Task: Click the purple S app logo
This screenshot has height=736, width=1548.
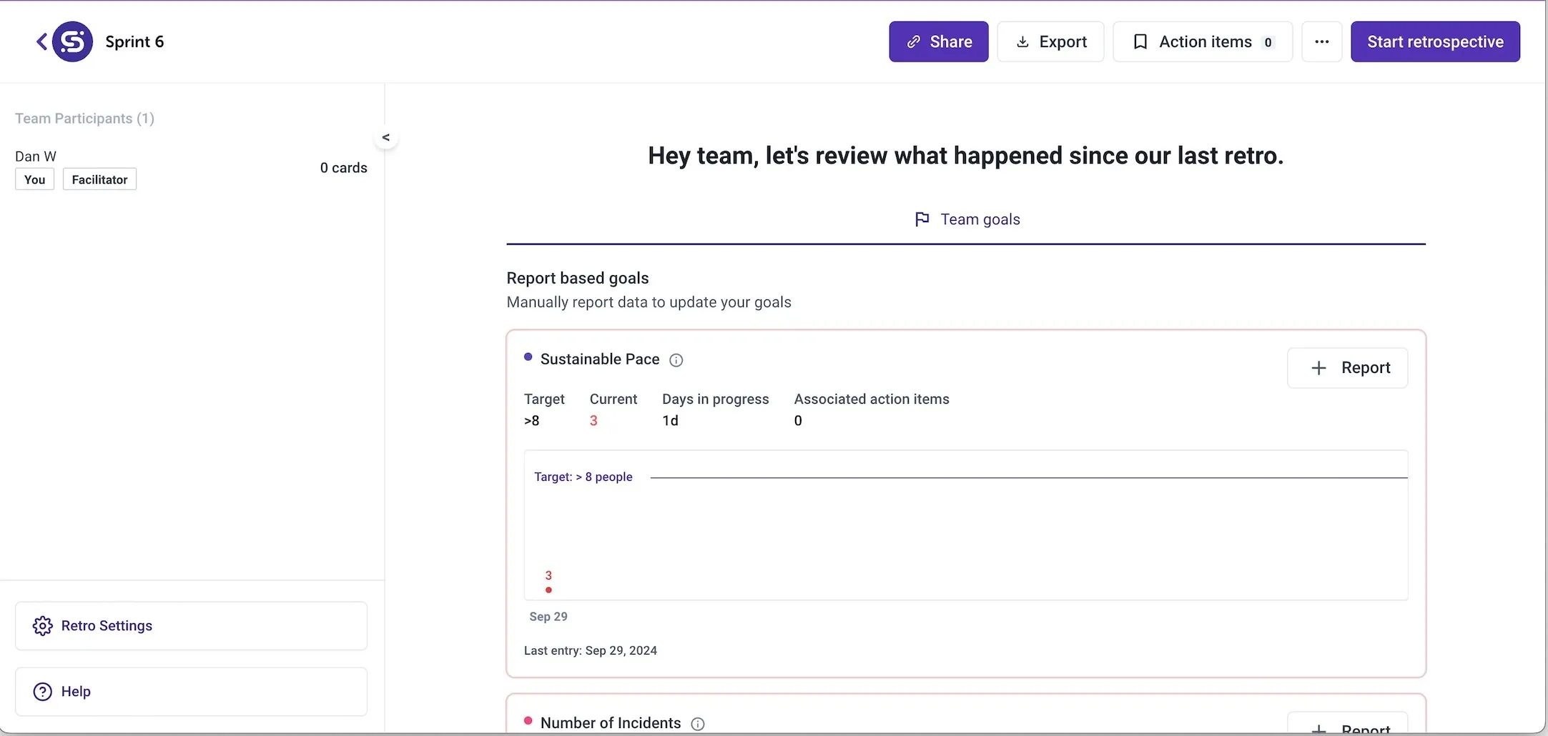Action: [69, 41]
